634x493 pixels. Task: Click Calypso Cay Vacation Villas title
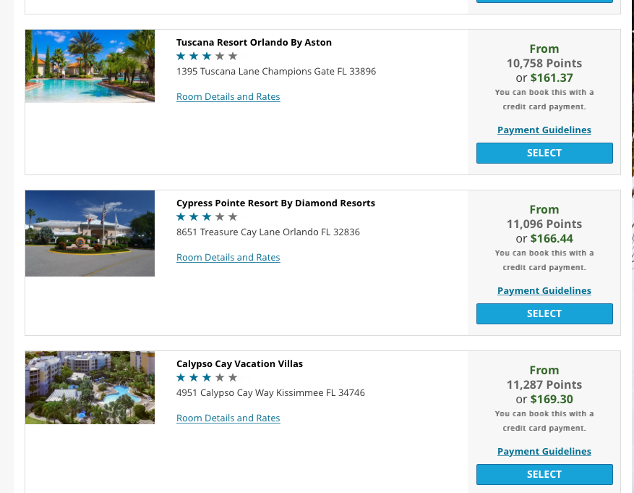point(239,364)
